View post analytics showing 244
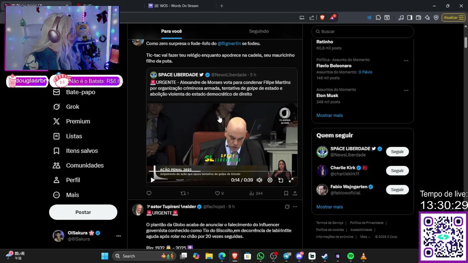The width and height of the screenshot is (468, 263). 256,193
